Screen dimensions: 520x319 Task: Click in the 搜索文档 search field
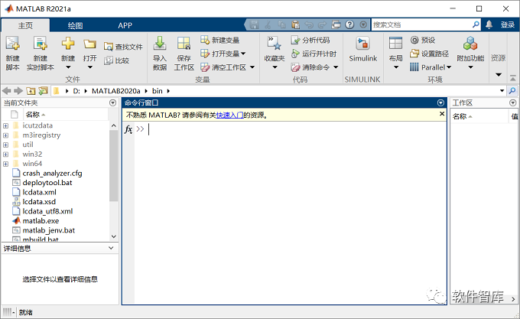point(421,24)
